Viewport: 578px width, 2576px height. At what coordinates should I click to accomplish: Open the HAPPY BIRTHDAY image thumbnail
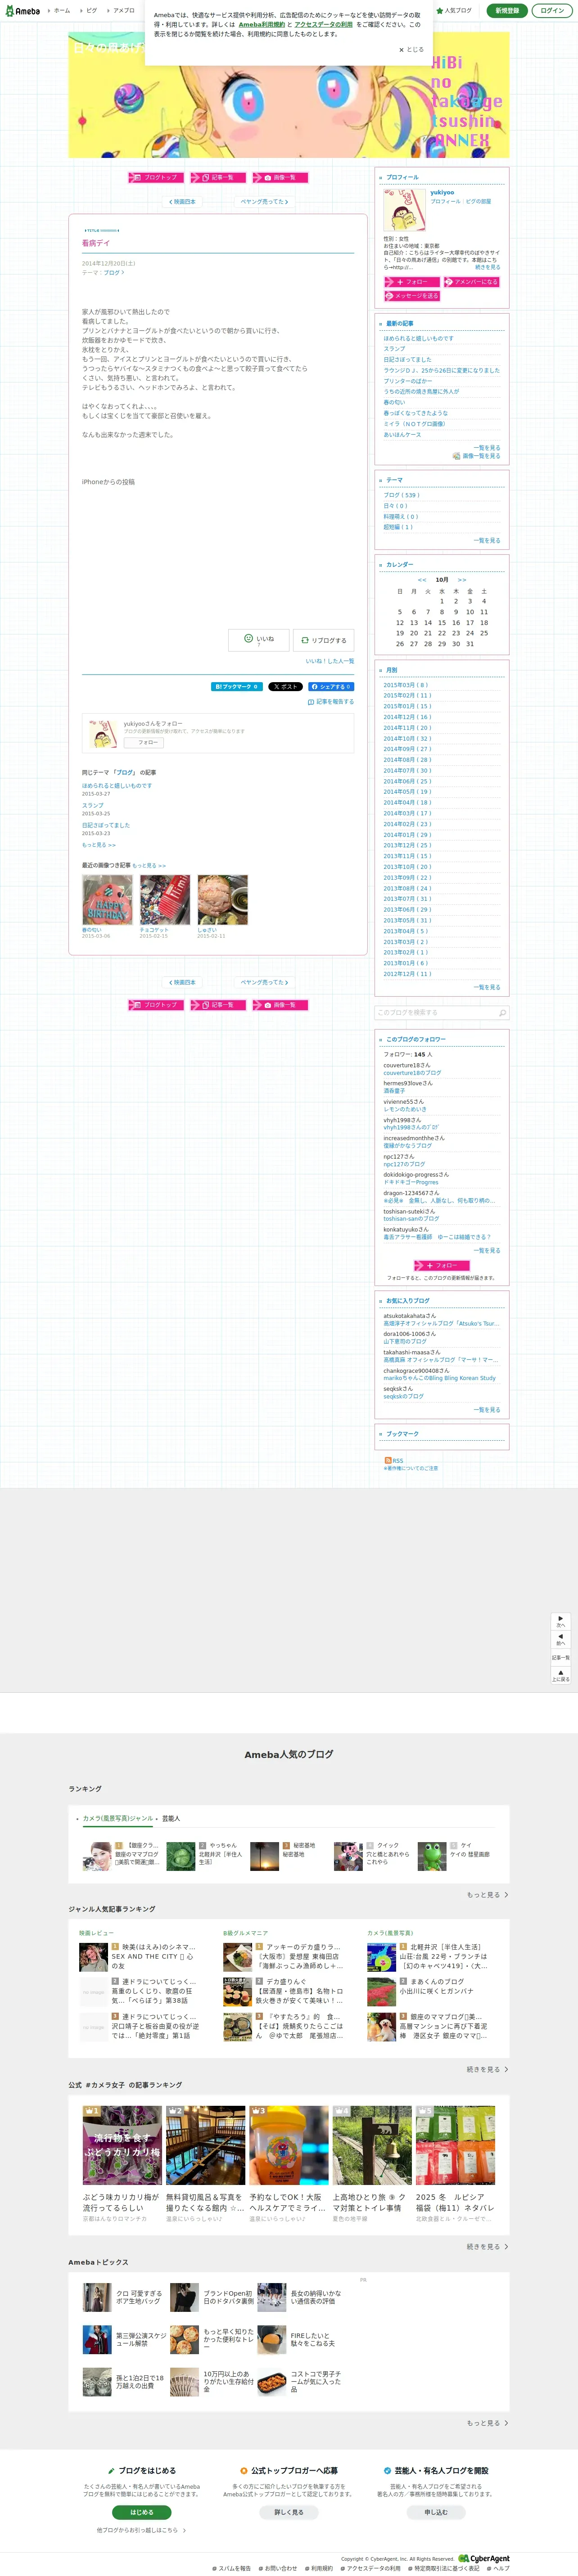107,901
